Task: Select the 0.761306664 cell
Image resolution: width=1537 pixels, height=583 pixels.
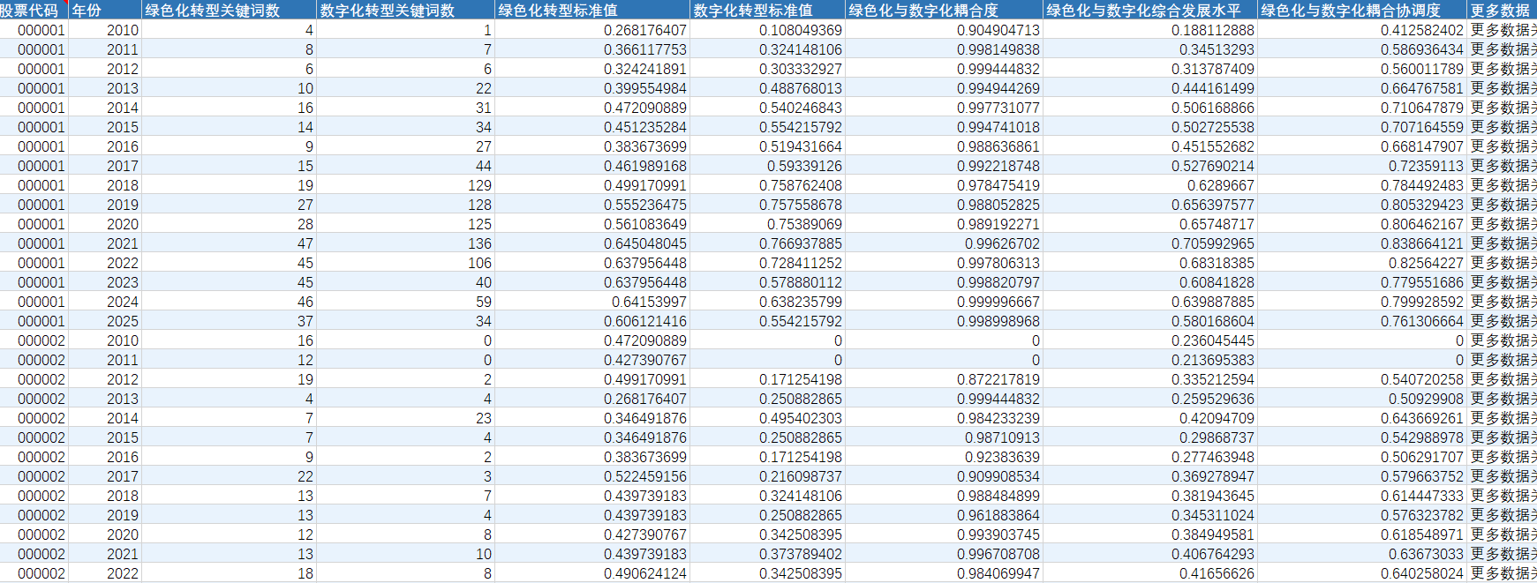Action: click(1361, 321)
